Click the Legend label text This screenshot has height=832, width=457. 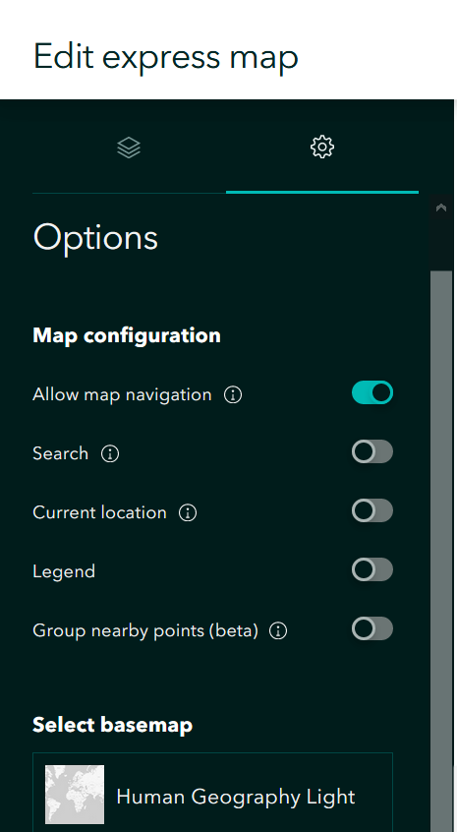pyautogui.click(x=64, y=571)
